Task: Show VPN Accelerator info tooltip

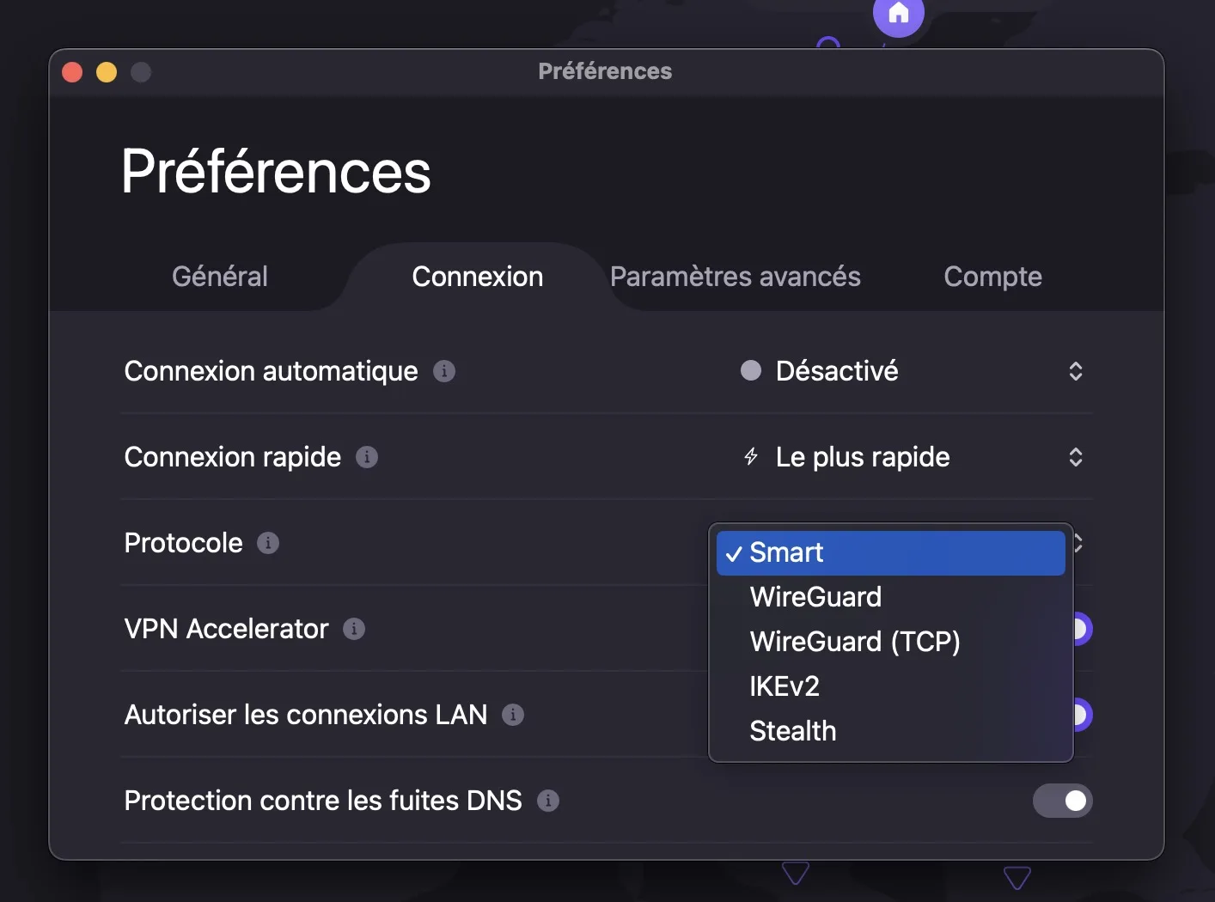Action: pyautogui.click(x=354, y=629)
